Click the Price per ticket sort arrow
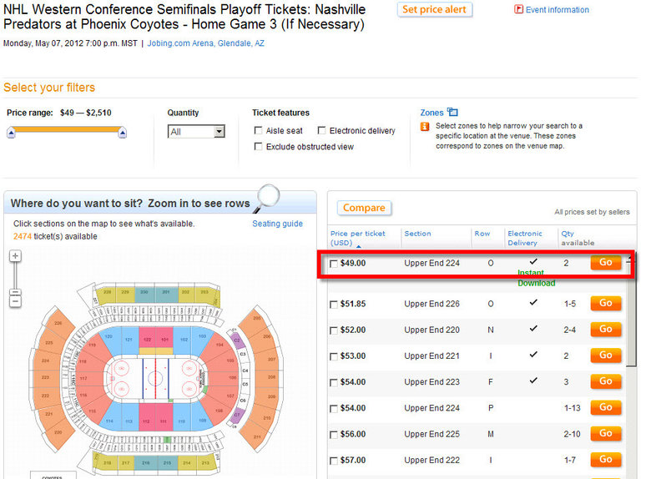Screen dimensions: 666x479 tap(359, 246)
